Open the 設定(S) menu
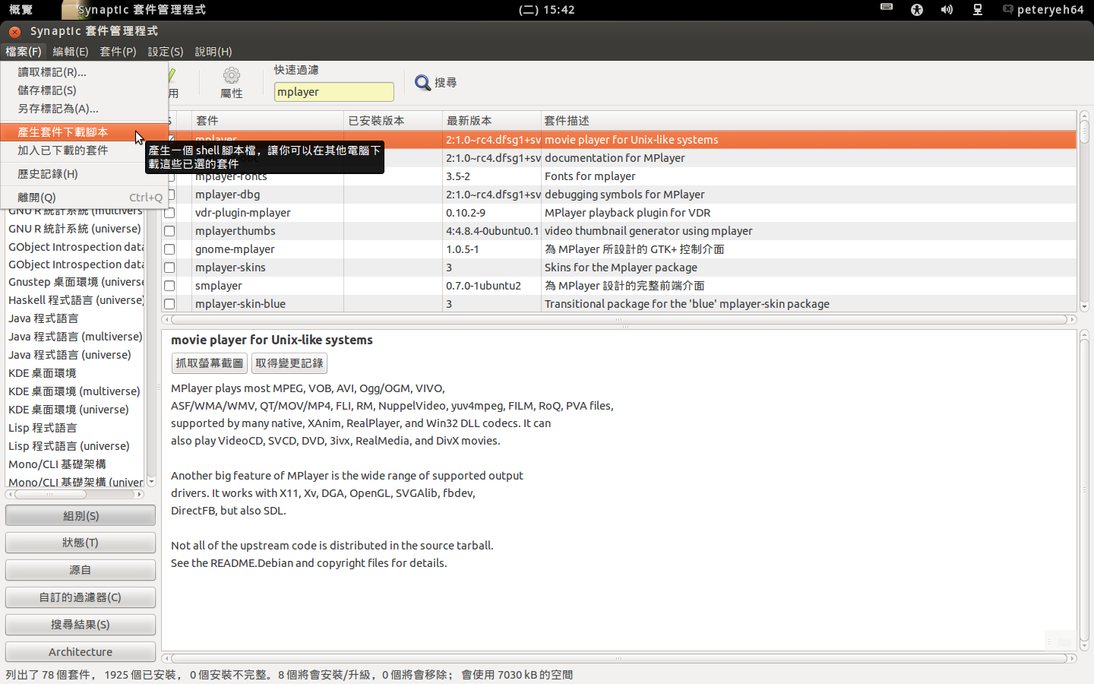The height and width of the screenshot is (684, 1094). (166, 52)
